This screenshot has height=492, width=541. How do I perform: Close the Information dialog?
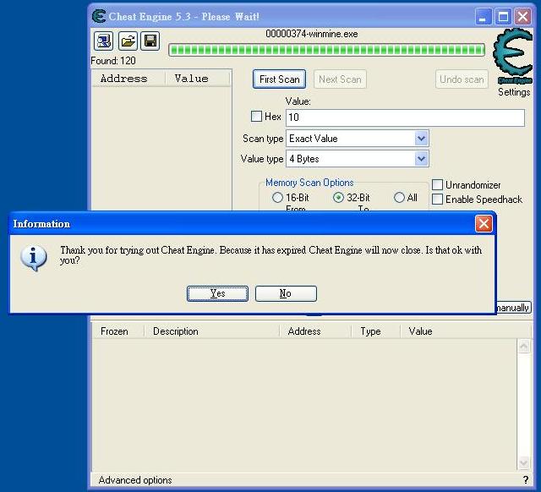coord(484,223)
